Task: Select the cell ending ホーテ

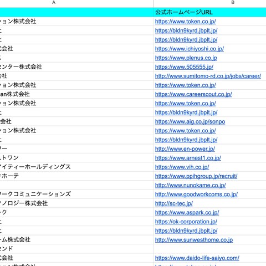Action: point(76,176)
